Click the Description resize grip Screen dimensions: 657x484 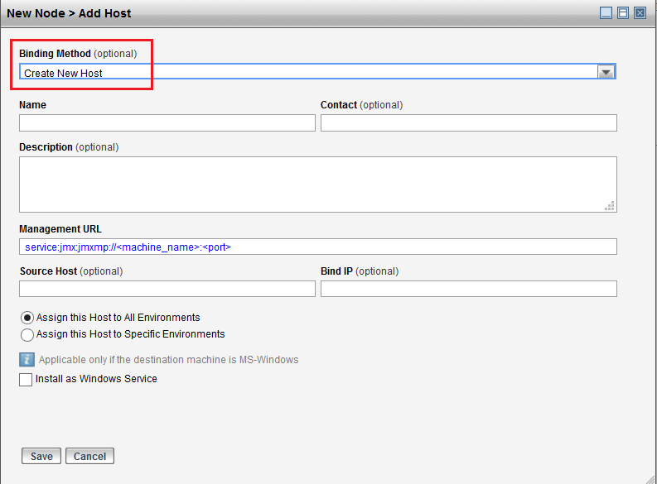(610, 206)
